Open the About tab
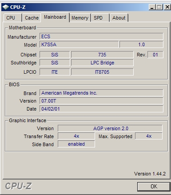The width and height of the screenshot is (171, 195). [x=119, y=18]
